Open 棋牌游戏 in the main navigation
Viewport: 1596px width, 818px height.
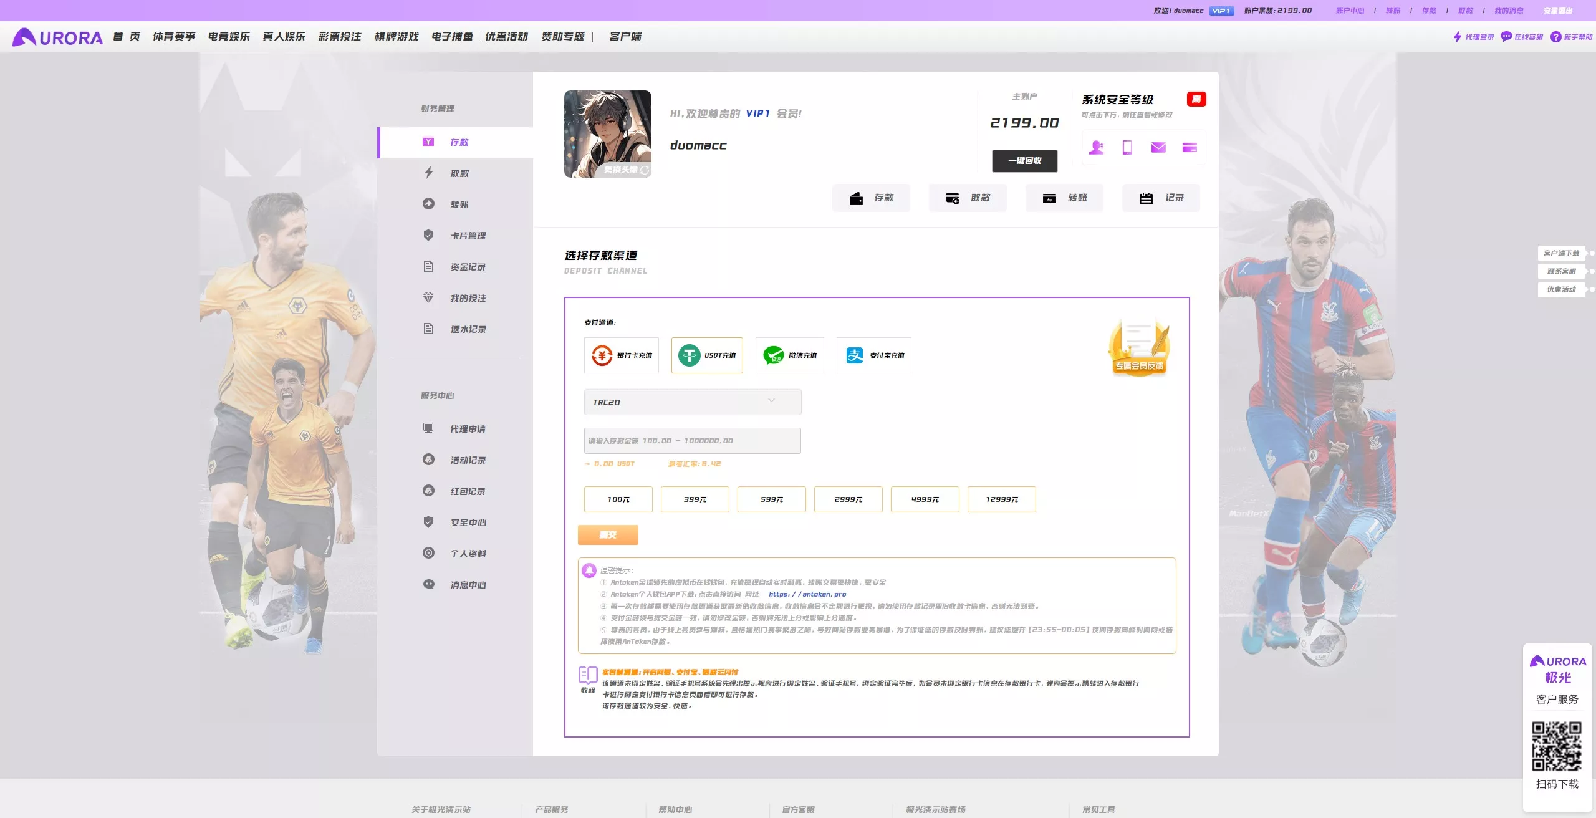point(397,37)
